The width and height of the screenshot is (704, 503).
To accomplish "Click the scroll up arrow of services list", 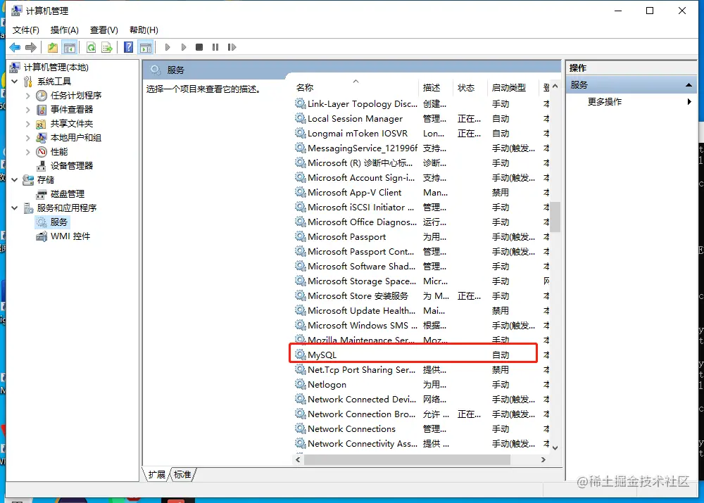I will (555, 86).
